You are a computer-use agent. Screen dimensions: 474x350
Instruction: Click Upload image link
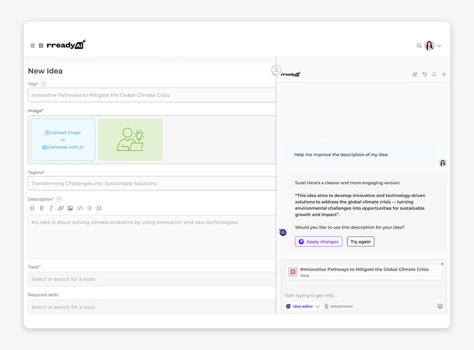63,132
